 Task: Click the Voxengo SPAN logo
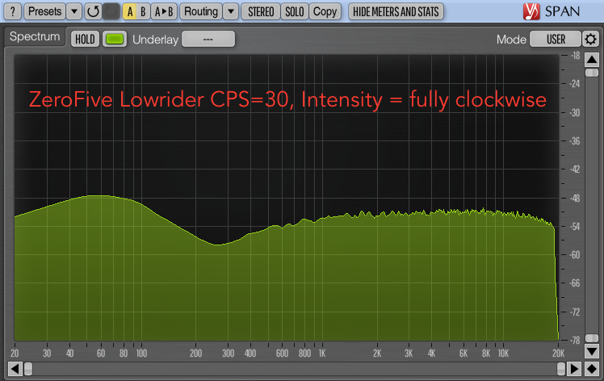552,11
